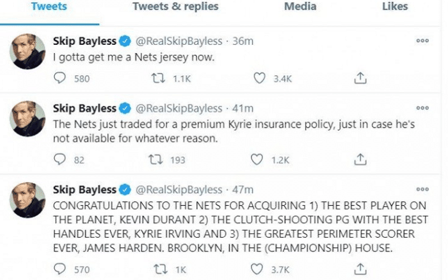
Task: Like the Nets jersey tweet
Action: 260,78
